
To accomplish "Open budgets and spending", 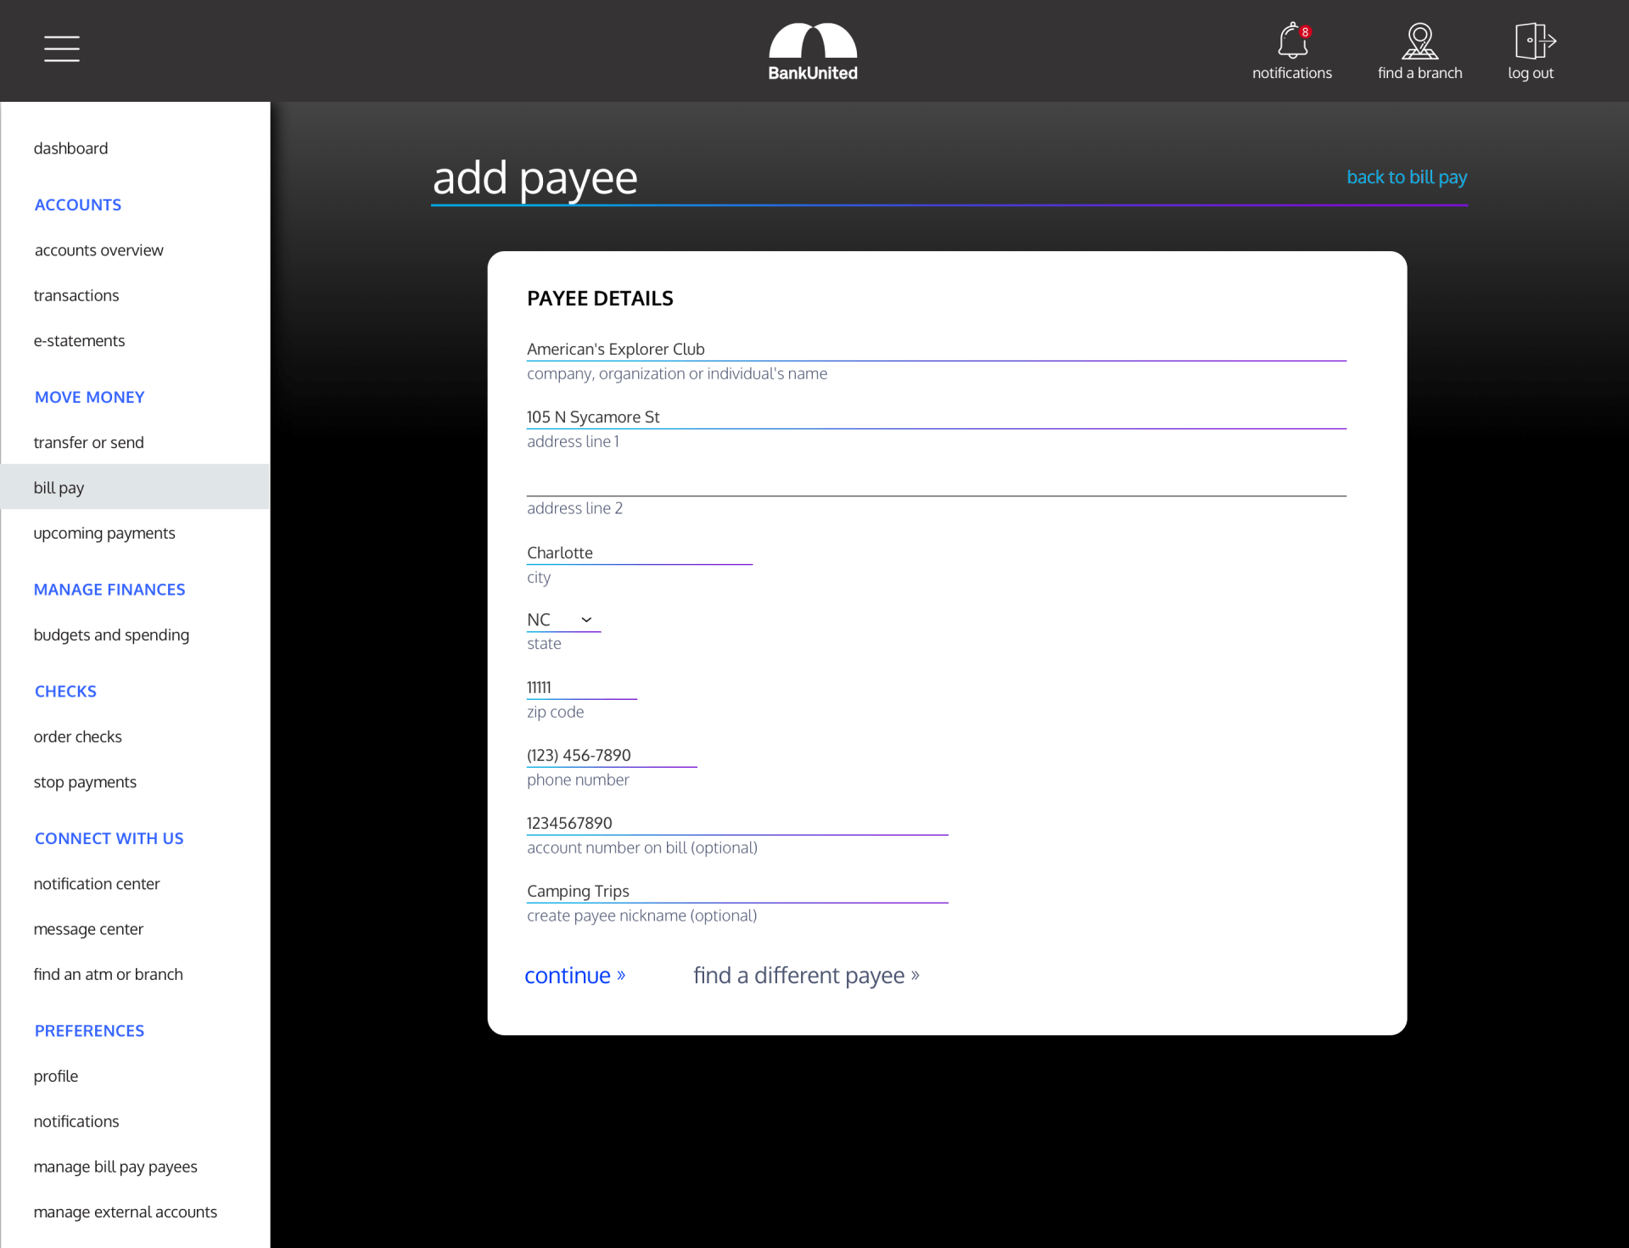I will click(x=111, y=635).
